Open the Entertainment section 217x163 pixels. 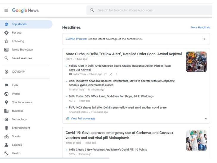click(21, 128)
